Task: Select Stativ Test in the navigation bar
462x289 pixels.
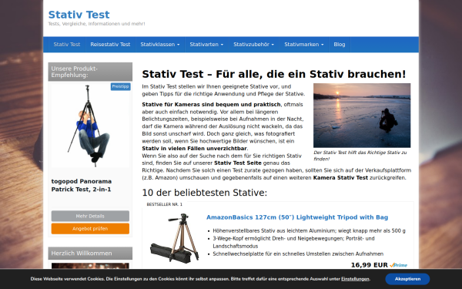Action: (66, 45)
